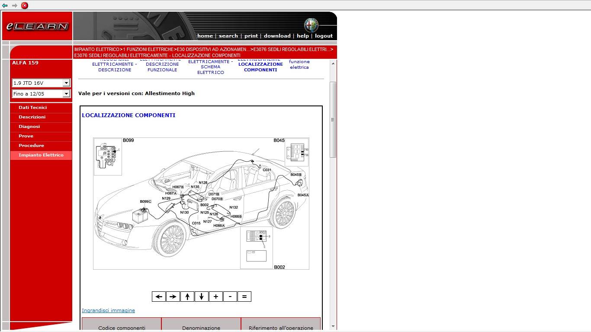The width and height of the screenshot is (591, 332).
Task: Click the car component location diagram
Action: 201,203
